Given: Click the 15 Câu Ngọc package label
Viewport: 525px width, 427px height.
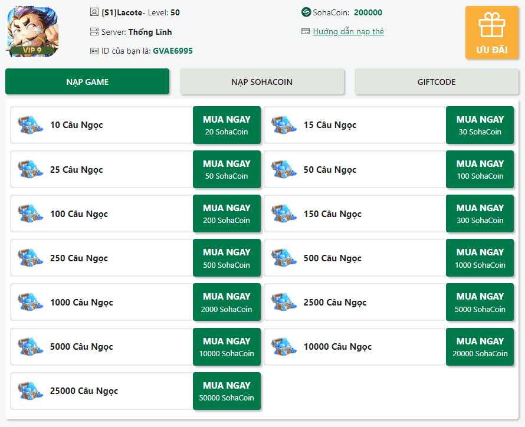Looking at the screenshot, I should 330,125.
